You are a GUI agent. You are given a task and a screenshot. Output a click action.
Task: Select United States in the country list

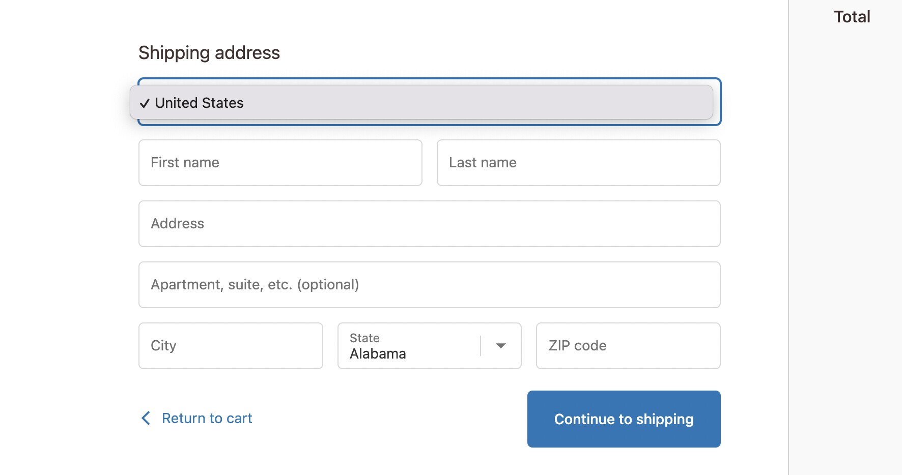(200, 103)
